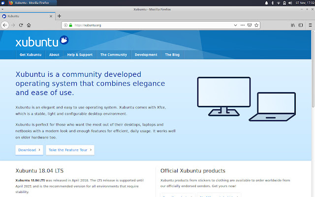Image resolution: width=315 pixels, height=197 pixels.
Task: Click battery power indicator
Action: [284, 3]
